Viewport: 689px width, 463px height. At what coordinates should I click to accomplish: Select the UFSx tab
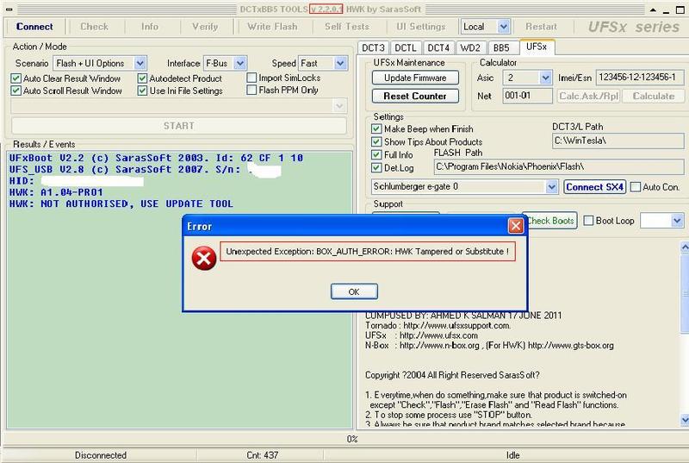pyautogui.click(x=537, y=47)
